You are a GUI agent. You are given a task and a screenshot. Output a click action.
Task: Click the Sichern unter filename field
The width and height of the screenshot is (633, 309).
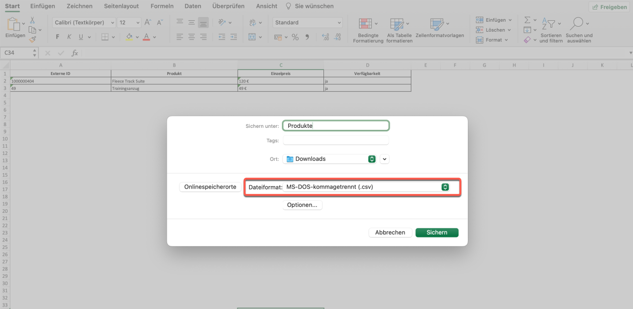pos(336,126)
